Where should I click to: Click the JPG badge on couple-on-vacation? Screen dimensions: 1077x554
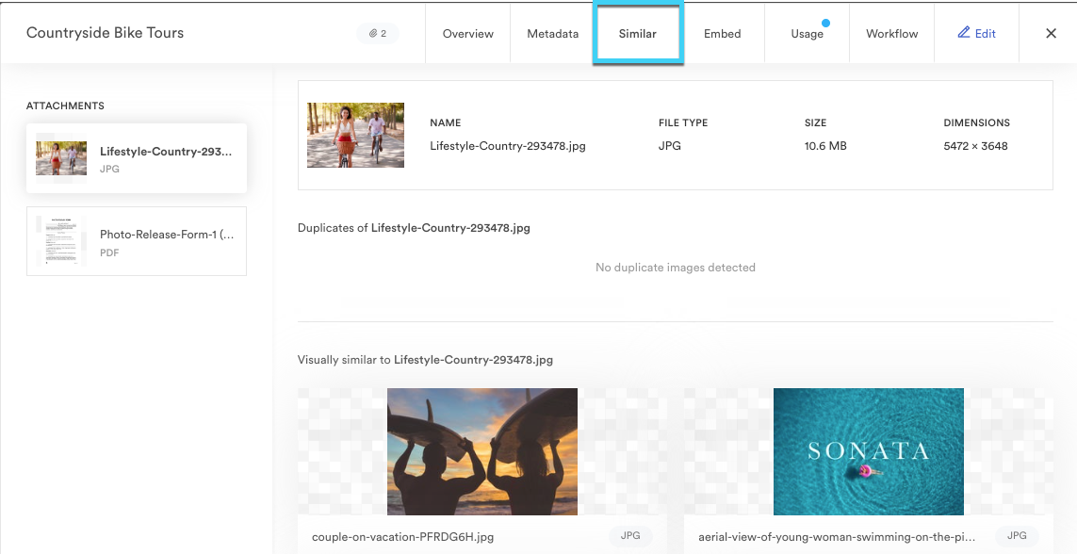[x=630, y=535]
